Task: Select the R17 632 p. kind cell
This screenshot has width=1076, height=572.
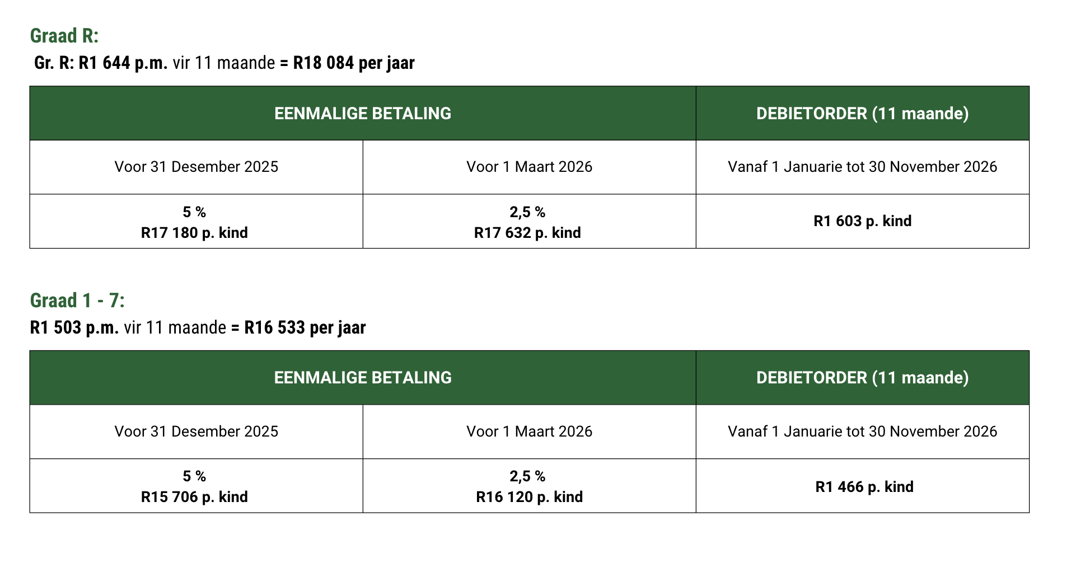Action: coord(529,222)
